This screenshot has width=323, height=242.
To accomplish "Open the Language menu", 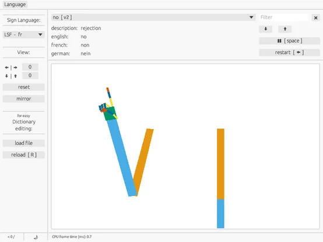I will click(15, 4).
